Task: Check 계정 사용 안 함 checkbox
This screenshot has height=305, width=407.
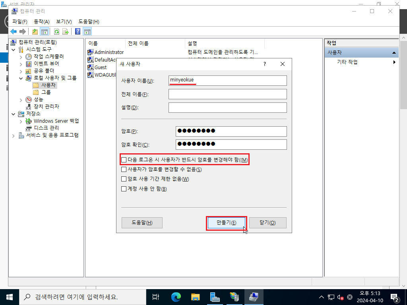Action: pyautogui.click(x=124, y=189)
